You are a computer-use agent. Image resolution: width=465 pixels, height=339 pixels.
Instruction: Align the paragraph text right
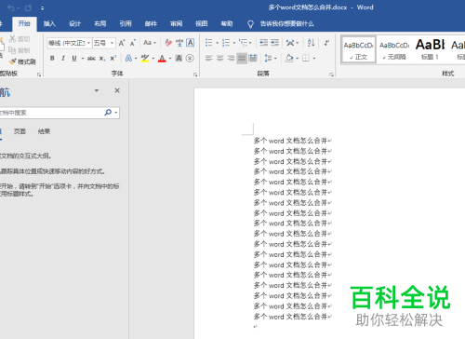(x=231, y=58)
